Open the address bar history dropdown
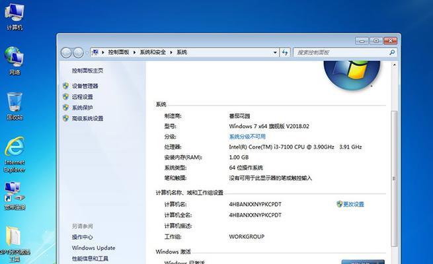The height and width of the screenshot is (264, 433). [x=275, y=52]
